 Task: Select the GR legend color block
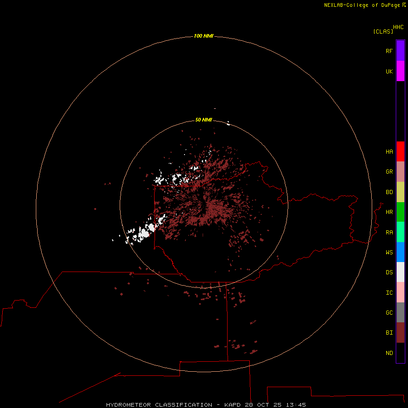click(x=400, y=172)
